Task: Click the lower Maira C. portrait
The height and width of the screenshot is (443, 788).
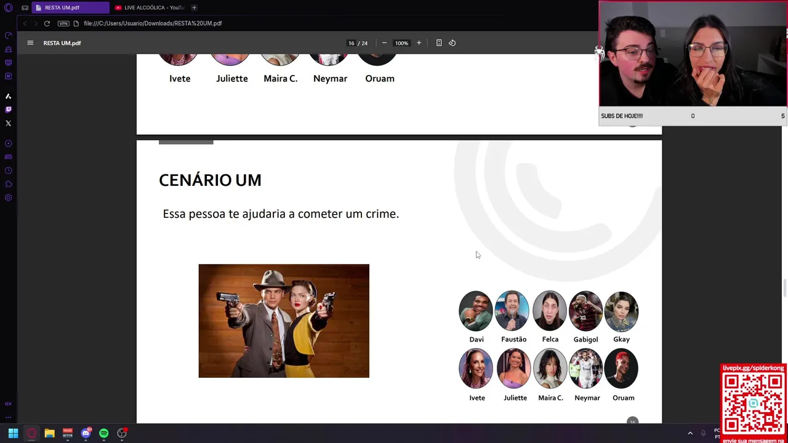Action: click(x=550, y=369)
